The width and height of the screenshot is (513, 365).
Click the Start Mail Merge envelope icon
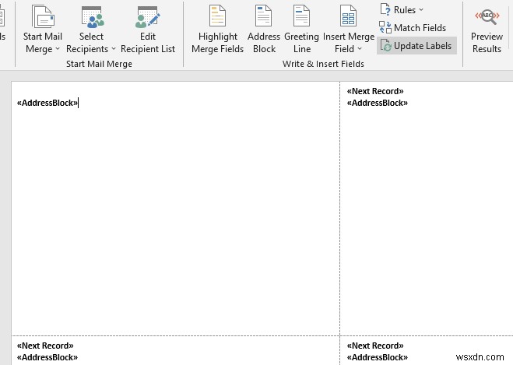pyautogui.click(x=43, y=16)
